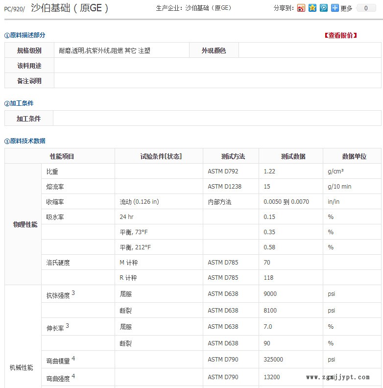383x388 pixels.
Task: Open the 查看报价 price link
Action: 340,35
